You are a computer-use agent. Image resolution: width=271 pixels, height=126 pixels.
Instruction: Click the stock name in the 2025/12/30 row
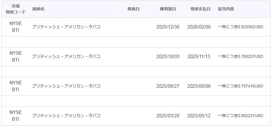point(66,27)
